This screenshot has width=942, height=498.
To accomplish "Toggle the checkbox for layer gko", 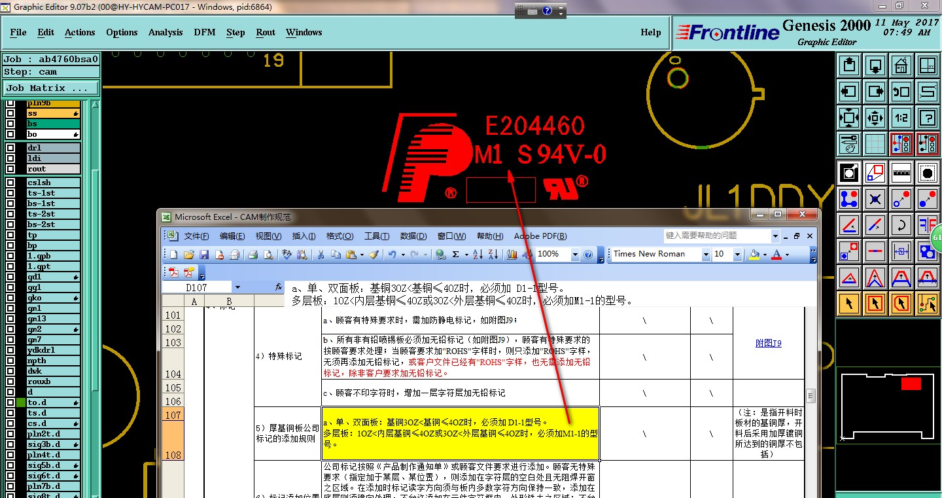I will 10,298.
